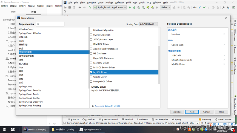Click the Next button
This screenshot has width=237, height=133.
point(192,112)
